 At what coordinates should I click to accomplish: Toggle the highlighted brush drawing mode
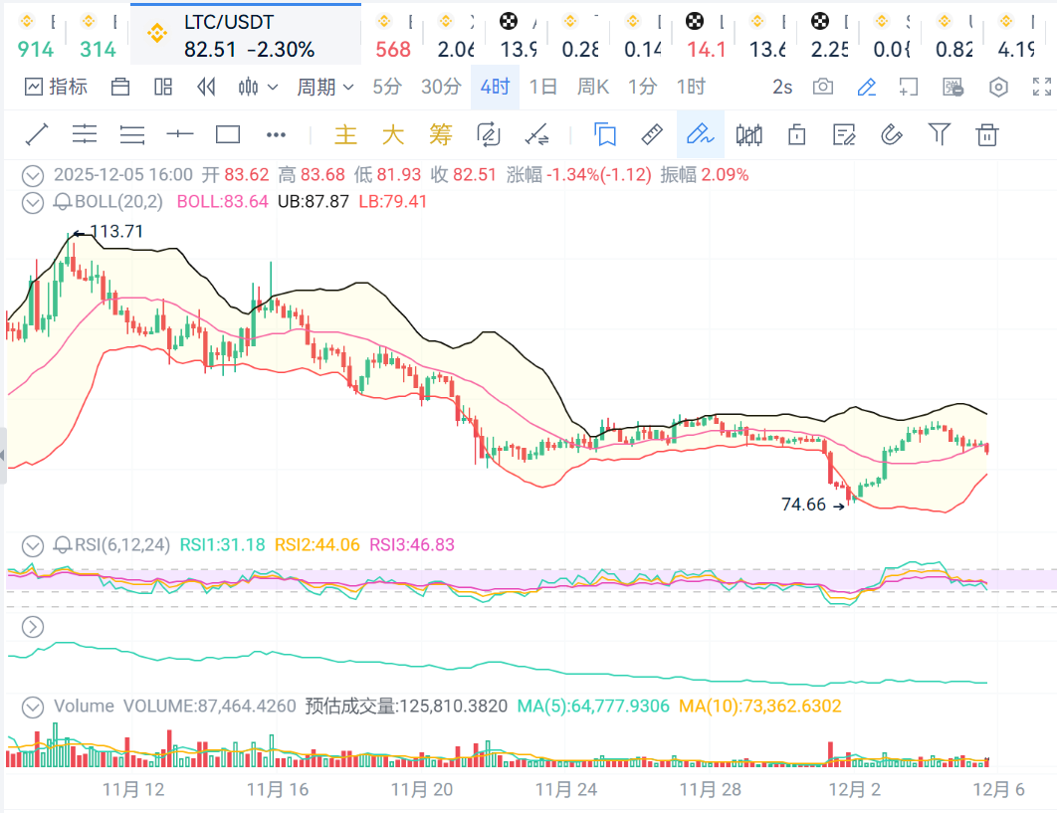701,134
